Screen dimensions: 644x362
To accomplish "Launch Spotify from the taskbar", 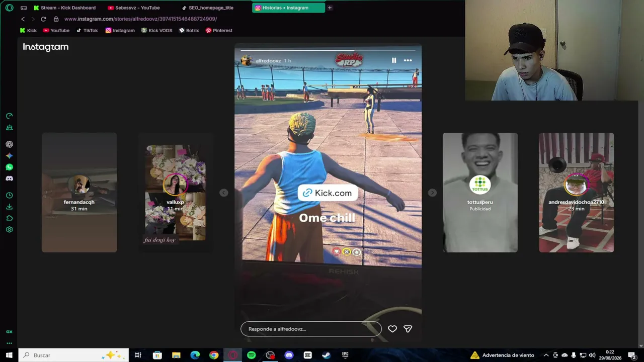I will [x=251, y=355].
